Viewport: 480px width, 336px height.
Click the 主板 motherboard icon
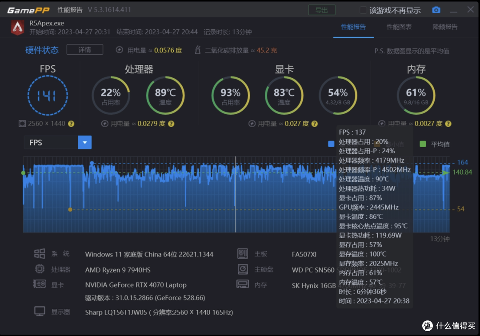click(243, 254)
